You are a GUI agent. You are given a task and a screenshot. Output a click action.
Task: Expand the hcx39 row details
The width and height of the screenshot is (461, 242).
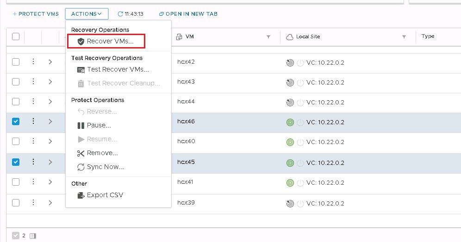click(50, 203)
